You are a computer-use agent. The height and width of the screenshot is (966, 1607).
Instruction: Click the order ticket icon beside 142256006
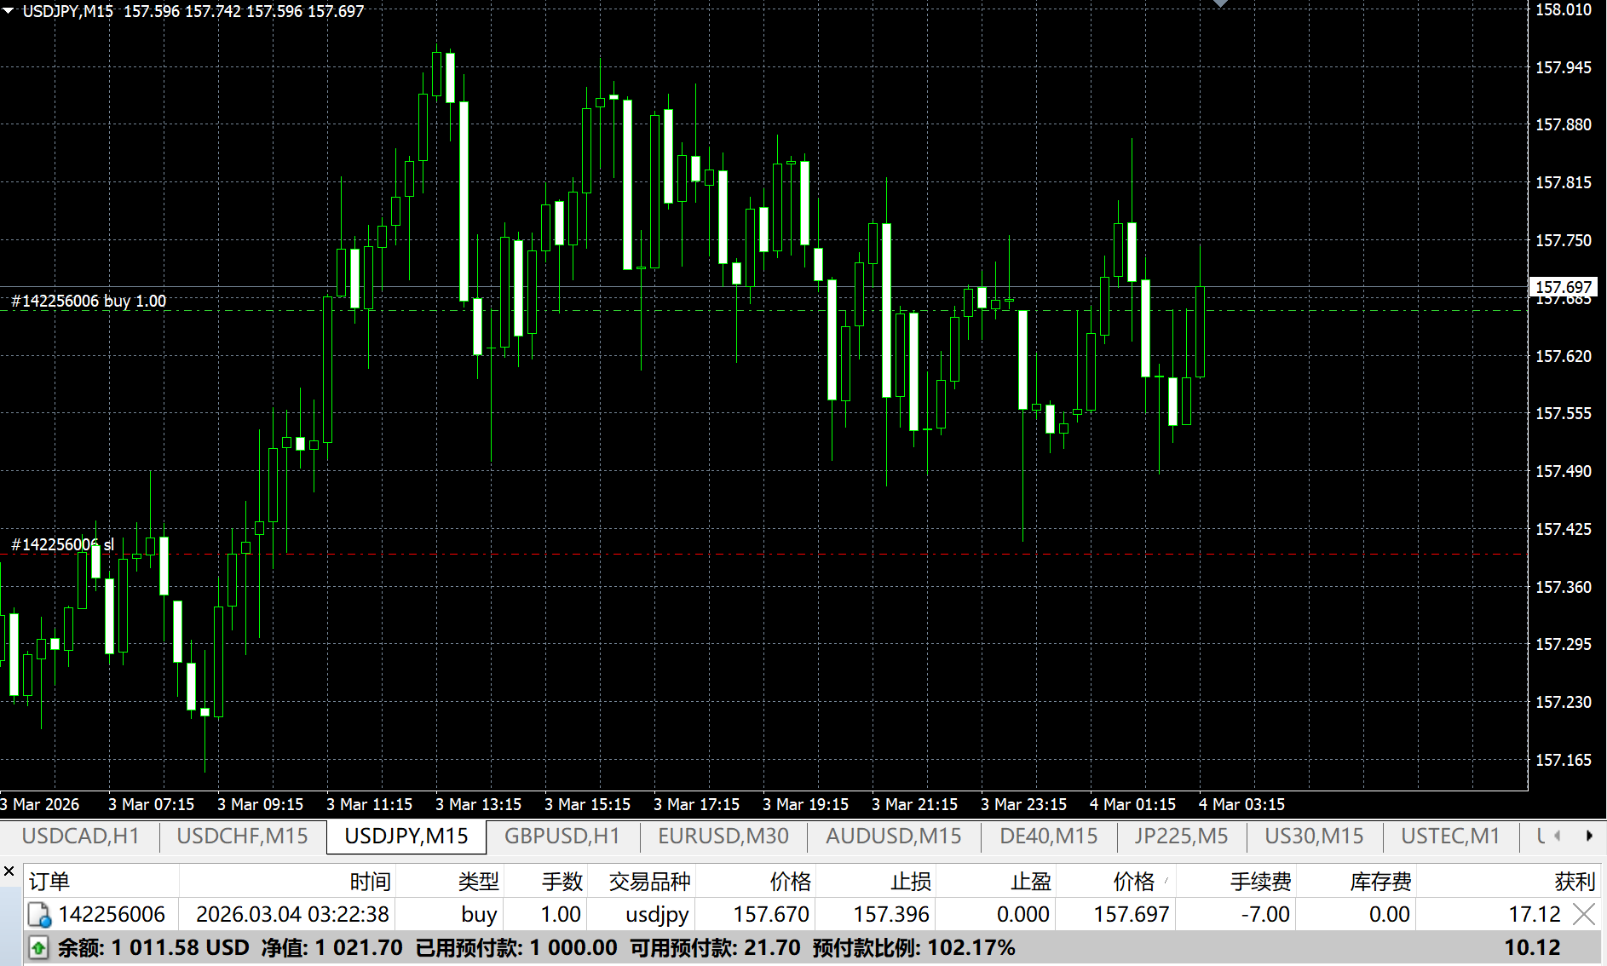pos(39,915)
